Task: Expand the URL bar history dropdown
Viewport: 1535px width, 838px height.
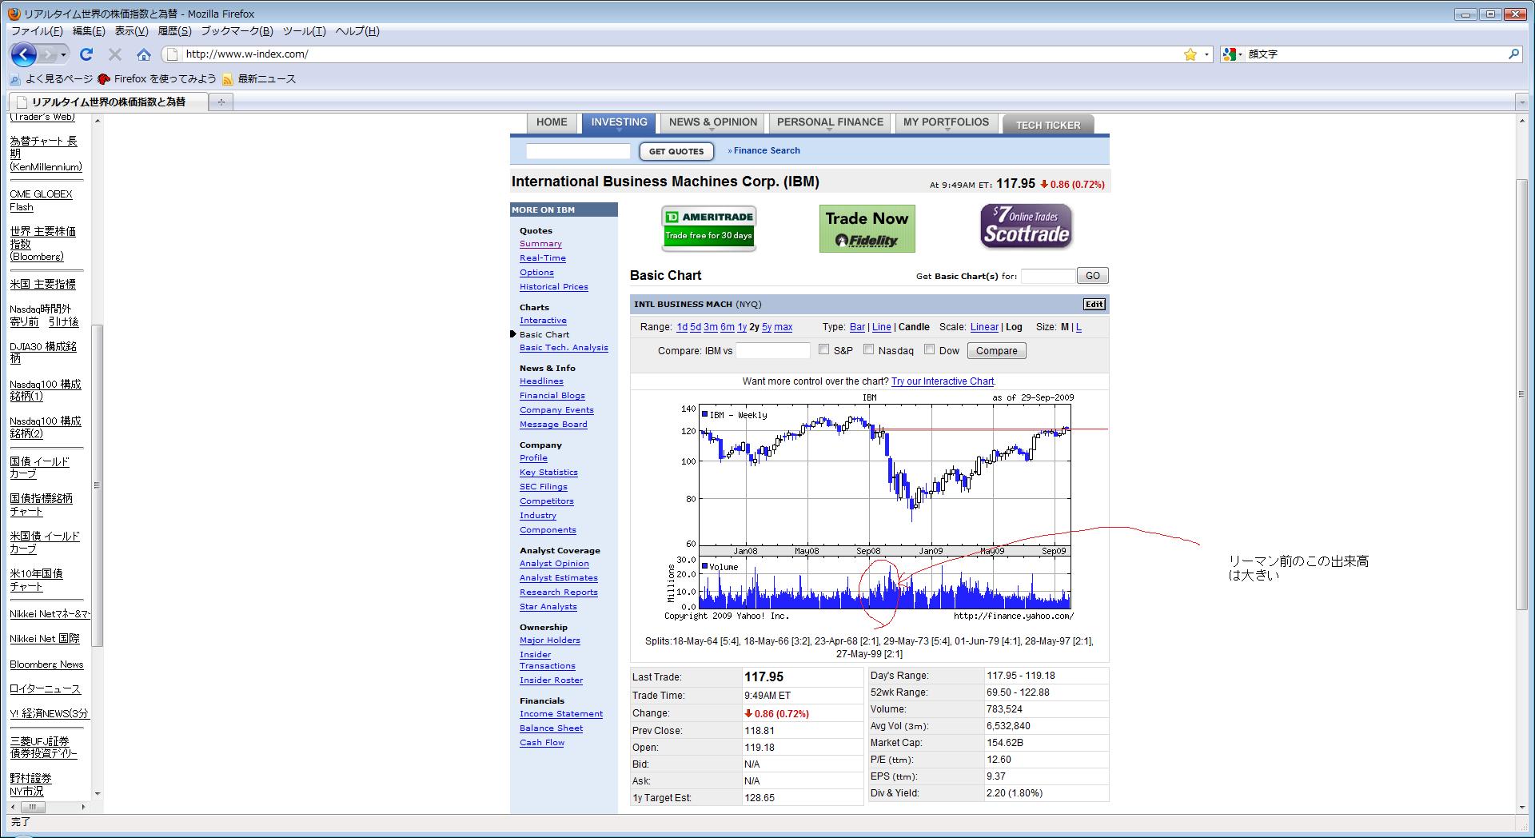Action: tap(1206, 54)
